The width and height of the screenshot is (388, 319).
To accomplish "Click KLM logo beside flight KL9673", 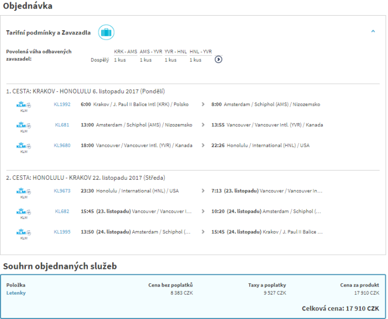I will tap(24, 192).
